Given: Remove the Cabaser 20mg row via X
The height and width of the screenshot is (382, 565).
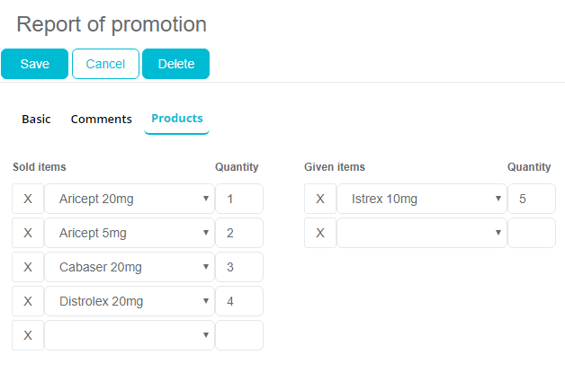Looking at the screenshot, I should pos(28,267).
